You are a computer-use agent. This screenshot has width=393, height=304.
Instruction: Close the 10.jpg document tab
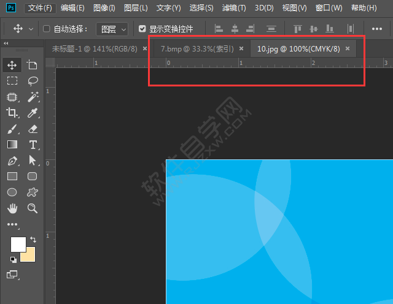(348, 48)
